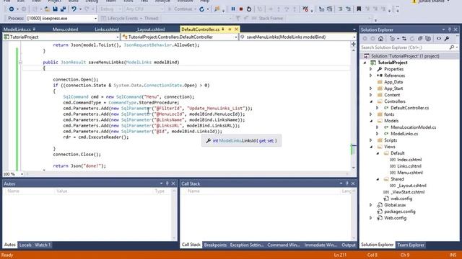Switch to the Menu.cshtml tab

(x=65, y=29)
